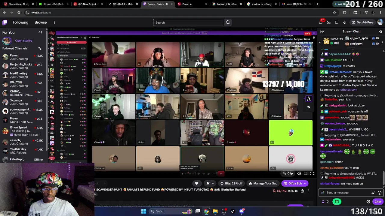385x216 pixels.
Task: Open the Bits cheering icon in the chat box
Action: (373, 193)
